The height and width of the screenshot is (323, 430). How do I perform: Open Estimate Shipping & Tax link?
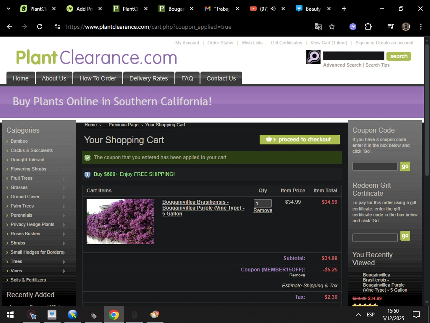[309, 286]
